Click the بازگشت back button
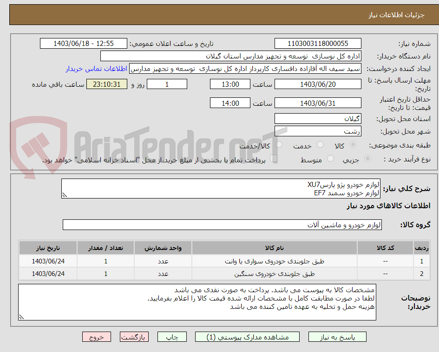 134,337
